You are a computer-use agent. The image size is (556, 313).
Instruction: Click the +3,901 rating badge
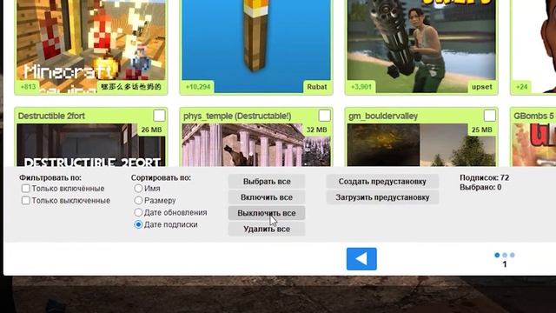(x=361, y=87)
